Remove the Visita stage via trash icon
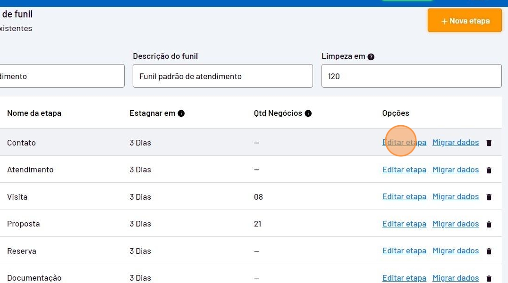The image size is (508, 283). tap(489, 197)
